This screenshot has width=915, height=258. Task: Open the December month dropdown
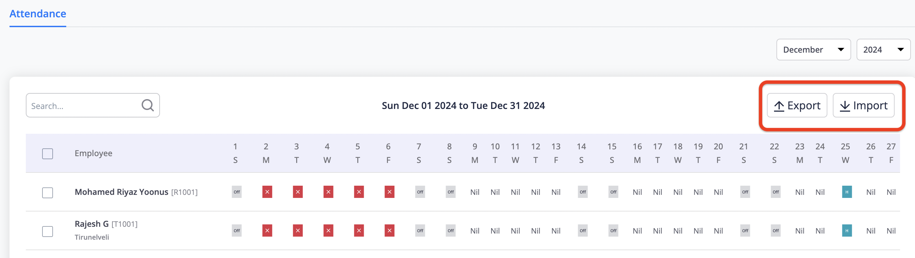[x=813, y=50]
